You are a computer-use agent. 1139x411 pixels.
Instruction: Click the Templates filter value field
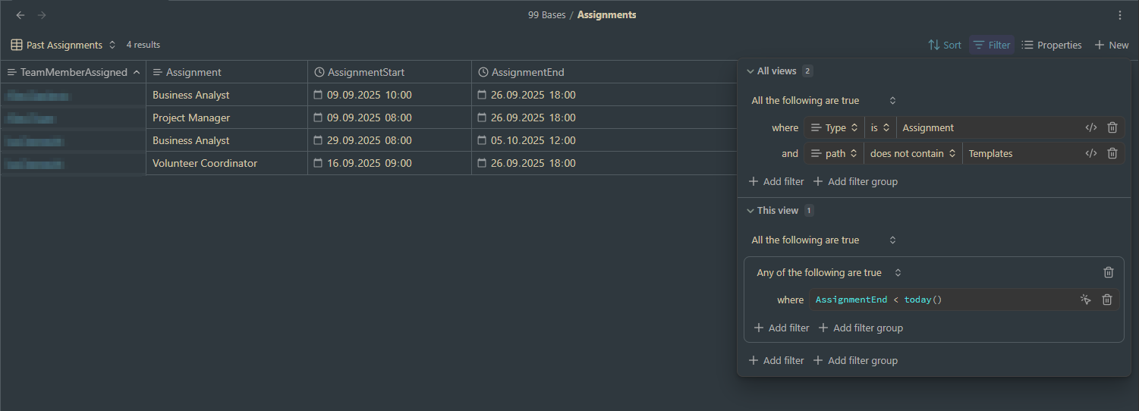pos(1021,153)
